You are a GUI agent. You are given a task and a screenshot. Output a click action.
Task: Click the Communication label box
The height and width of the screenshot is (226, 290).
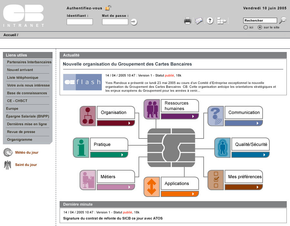(244, 112)
